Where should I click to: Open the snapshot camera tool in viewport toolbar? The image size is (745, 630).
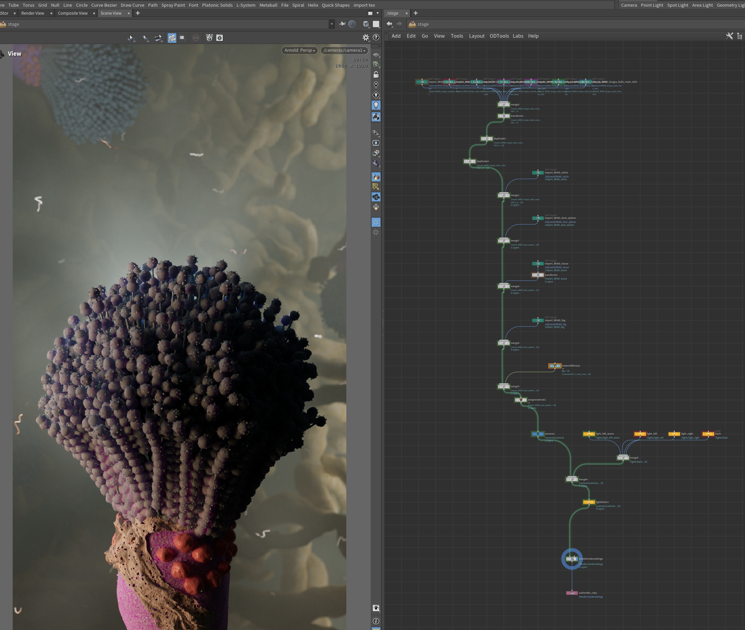point(210,38)
